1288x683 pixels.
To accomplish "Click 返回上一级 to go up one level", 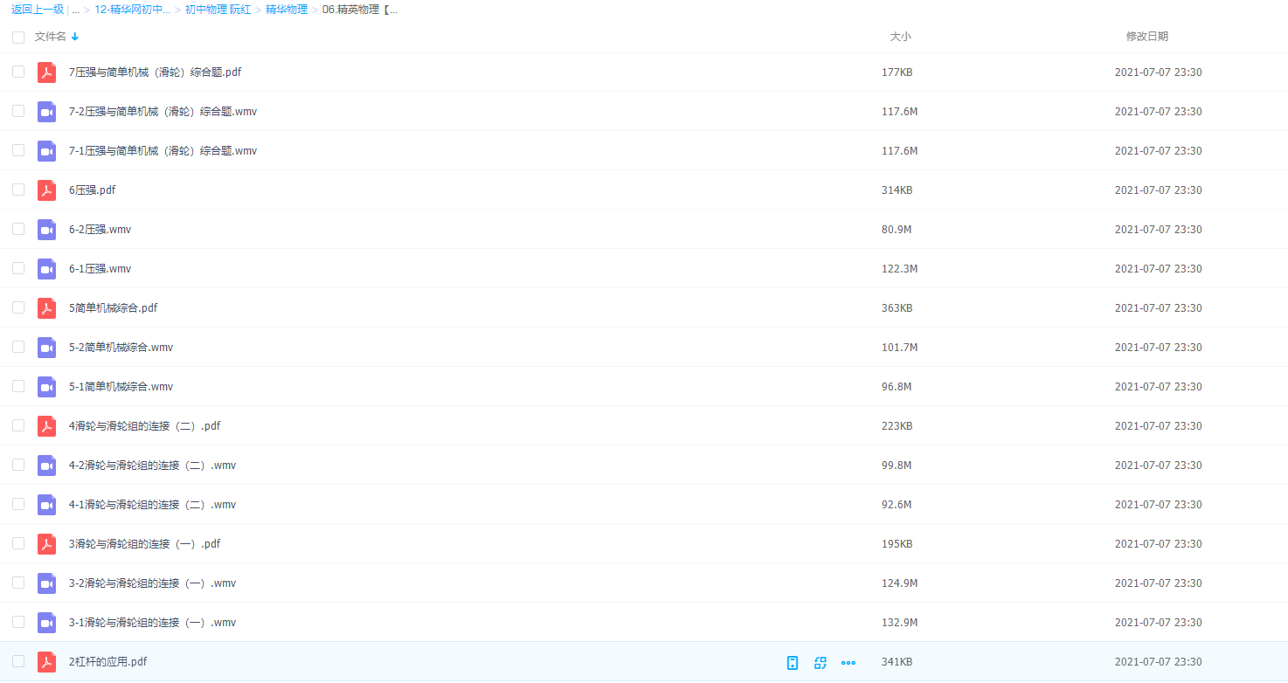I will click(x=37, y=10).
